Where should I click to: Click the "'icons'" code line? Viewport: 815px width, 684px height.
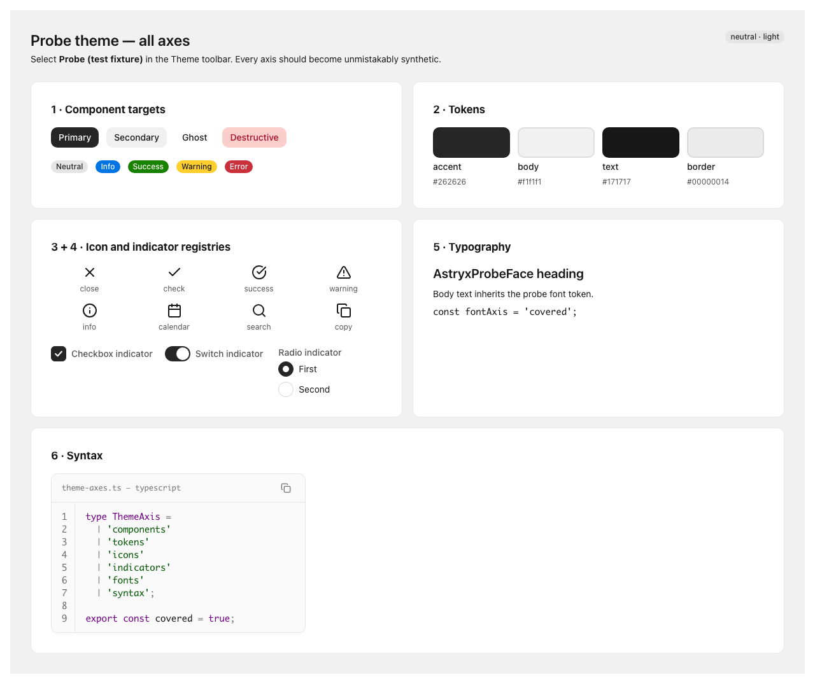coord(120,555)
